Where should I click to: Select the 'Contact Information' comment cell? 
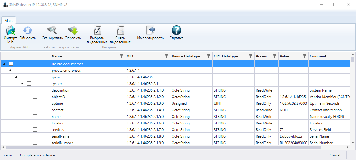tap(330, 110)
